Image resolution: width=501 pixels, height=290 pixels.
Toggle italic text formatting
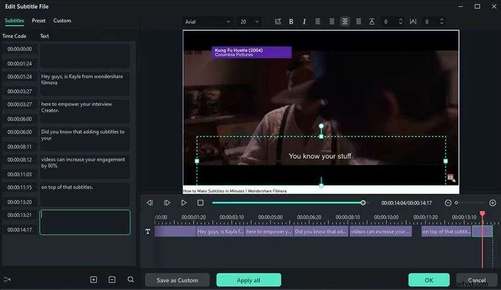click(304, 21)
